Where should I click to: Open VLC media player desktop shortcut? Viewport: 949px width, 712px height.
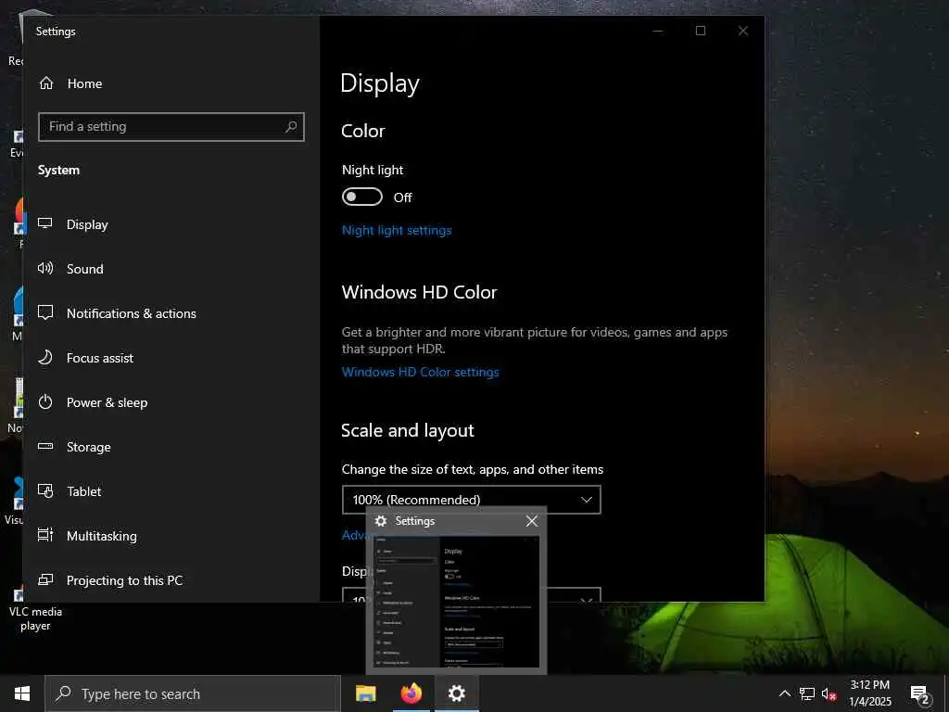(x=34, y=608)
